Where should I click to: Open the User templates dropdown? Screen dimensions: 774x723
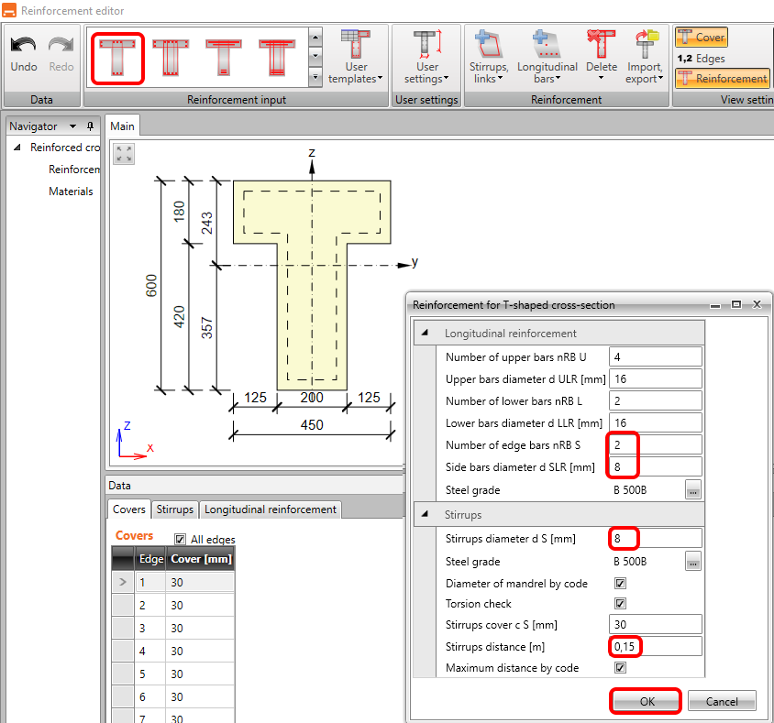356,57
